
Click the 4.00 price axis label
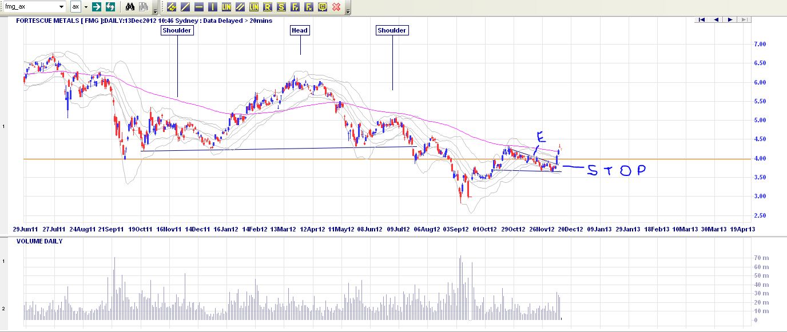click(760, 158)
